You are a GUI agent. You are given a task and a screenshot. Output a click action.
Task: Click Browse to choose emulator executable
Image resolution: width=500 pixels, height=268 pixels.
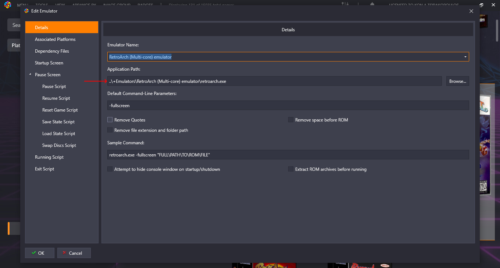pyautogui.click(x=458, y=81)
